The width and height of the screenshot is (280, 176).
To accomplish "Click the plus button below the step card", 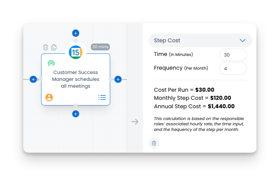I will pyautogui.click(x=75, y=114).
